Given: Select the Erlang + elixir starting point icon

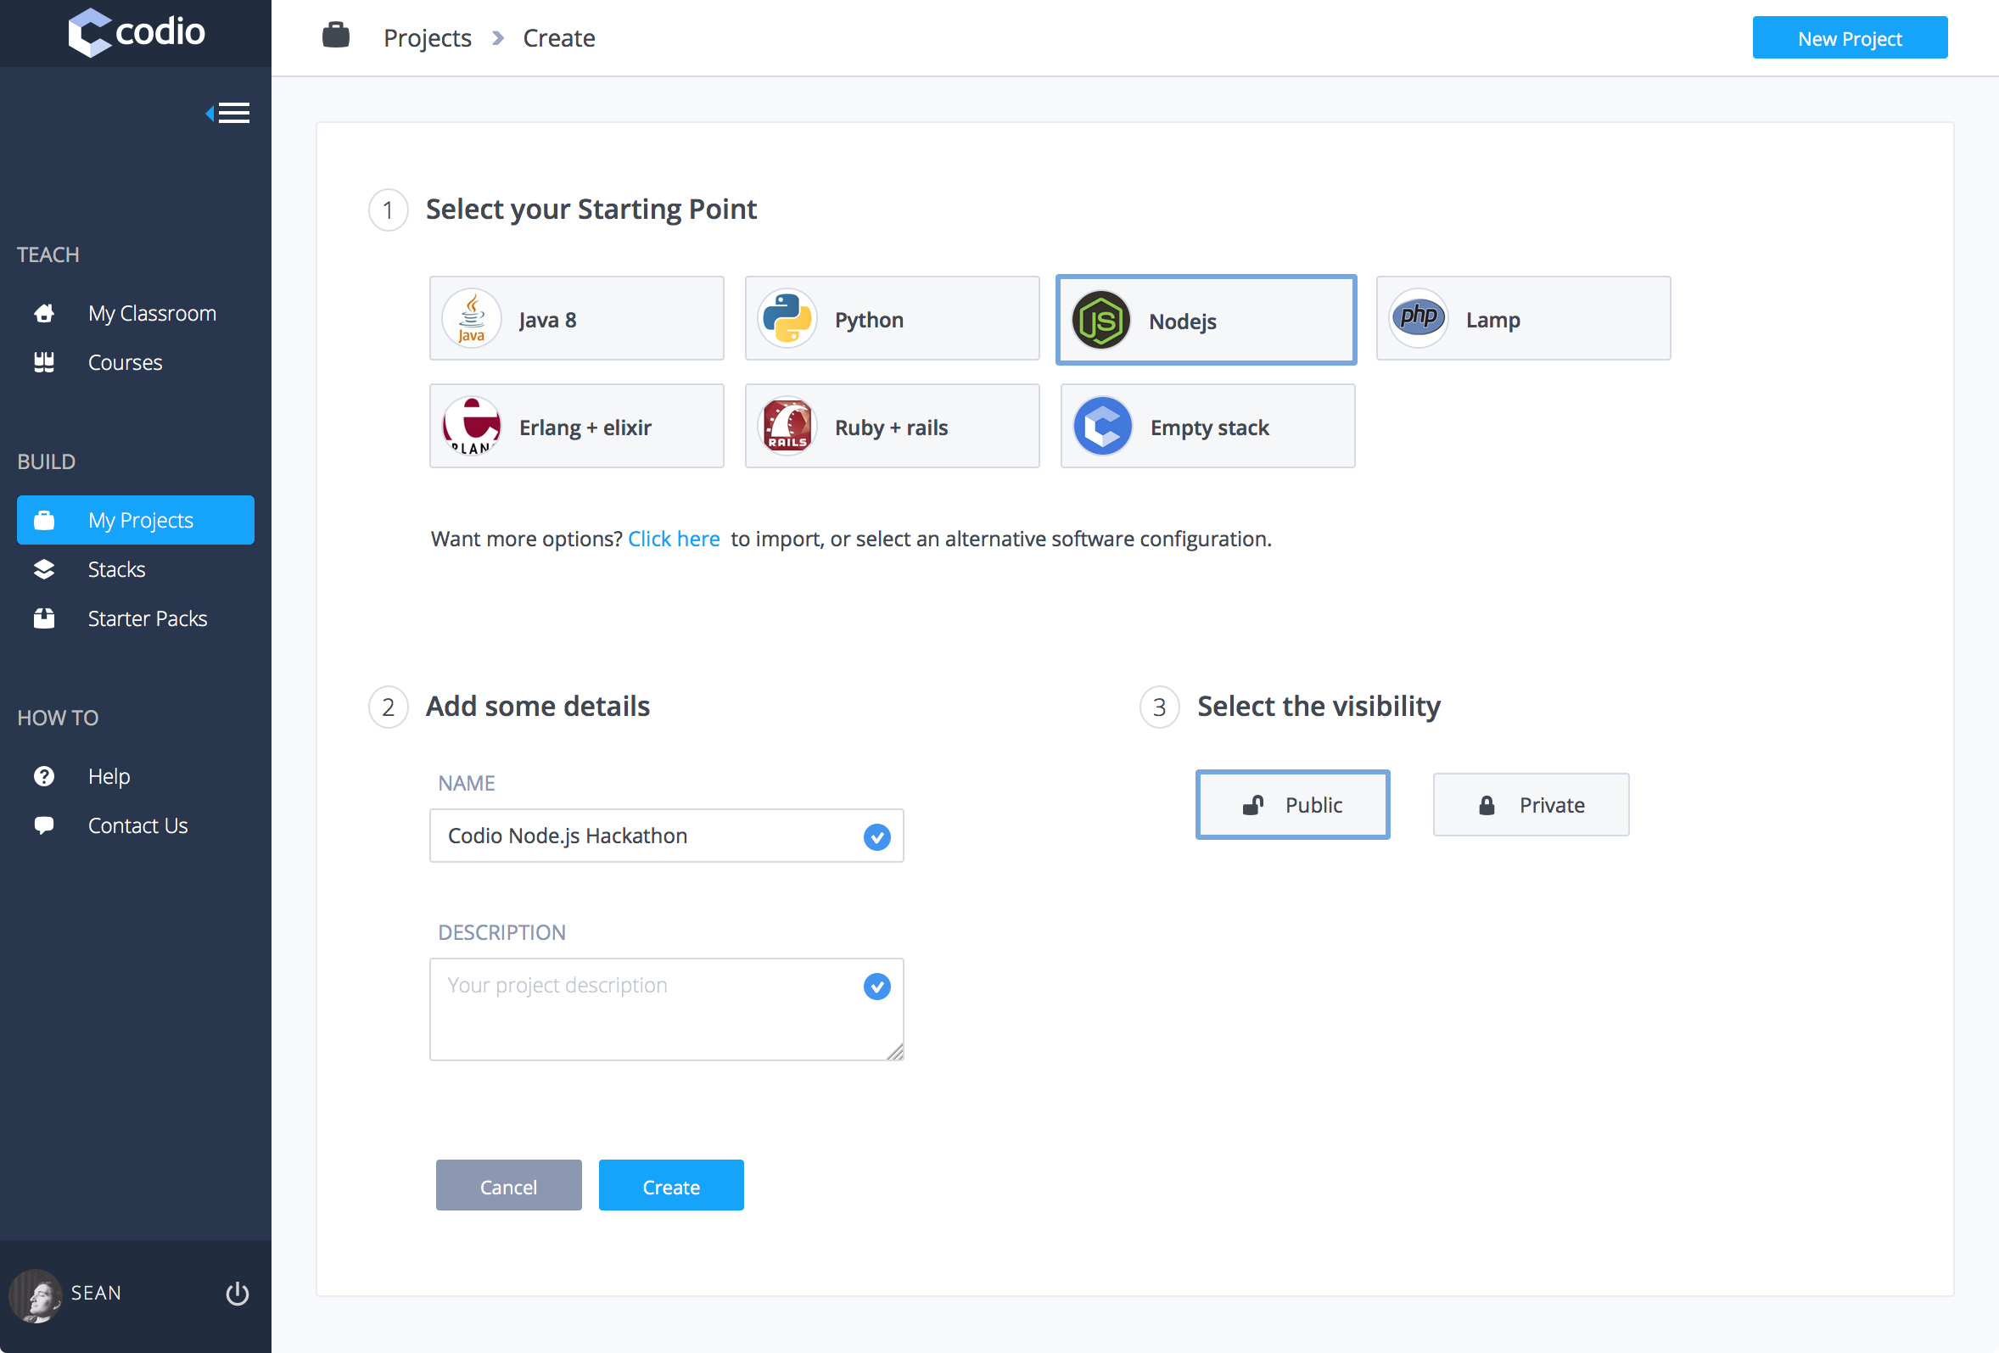Looking at the screenshot, I should [474, 428].
